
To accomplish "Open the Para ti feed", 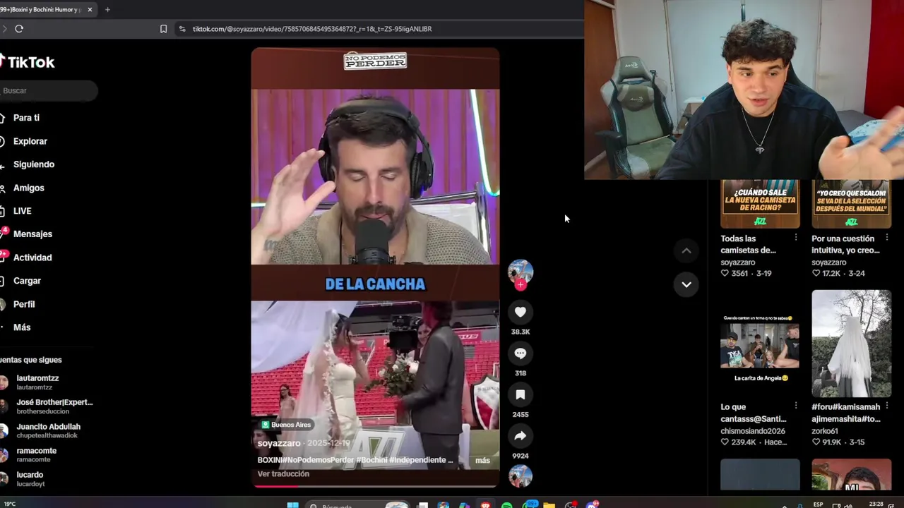I will coord(26,118).
